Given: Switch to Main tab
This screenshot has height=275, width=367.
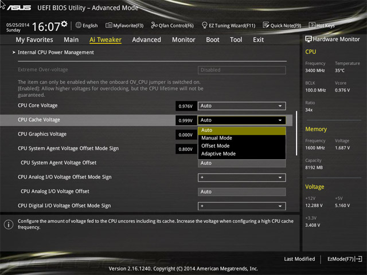Looking at the screenshot, I should tap(71, 40).
